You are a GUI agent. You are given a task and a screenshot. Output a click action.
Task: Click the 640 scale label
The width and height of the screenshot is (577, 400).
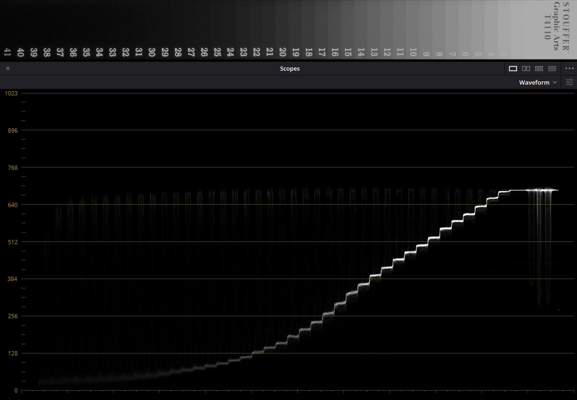click(13, 205)
